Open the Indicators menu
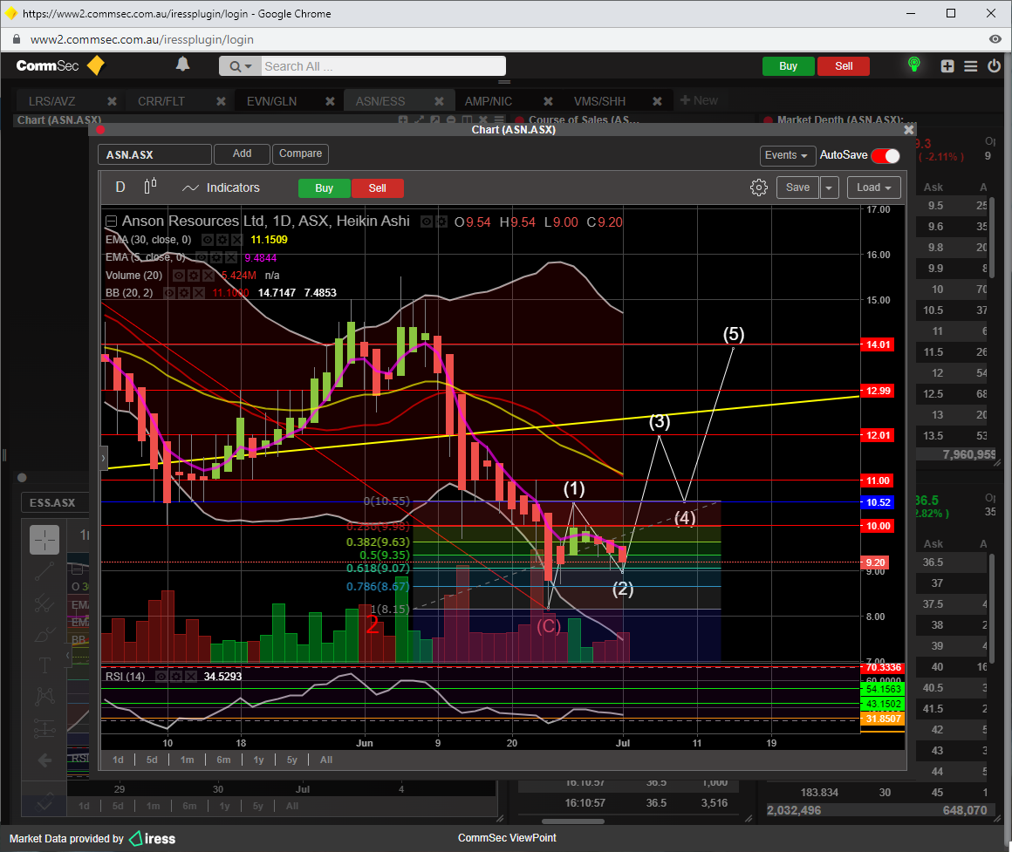 [x=221, y=187]
